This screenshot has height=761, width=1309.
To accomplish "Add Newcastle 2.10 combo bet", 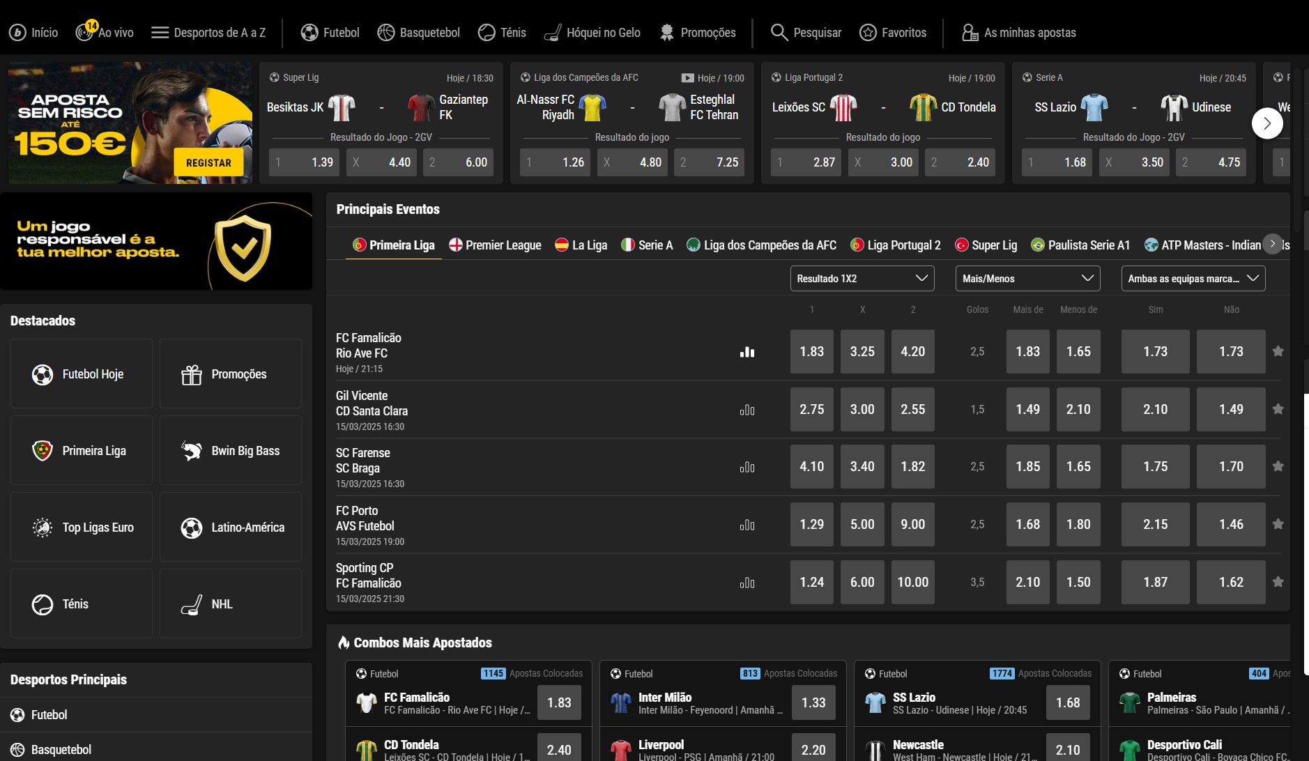I will (1068, 747).
